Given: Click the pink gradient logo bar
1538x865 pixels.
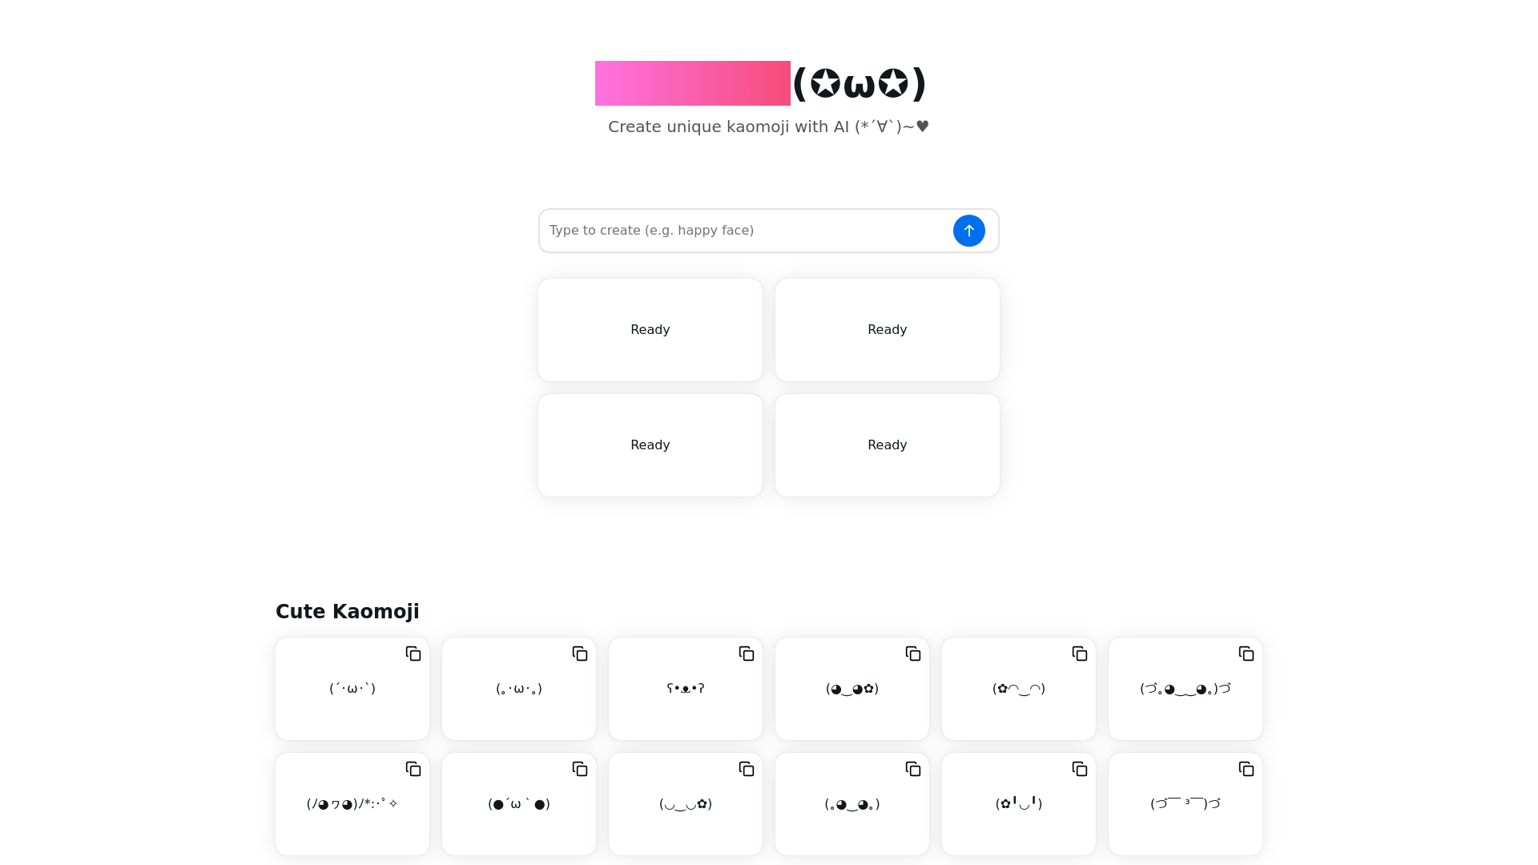Looking at the screenshot, I should coord(692,82).
